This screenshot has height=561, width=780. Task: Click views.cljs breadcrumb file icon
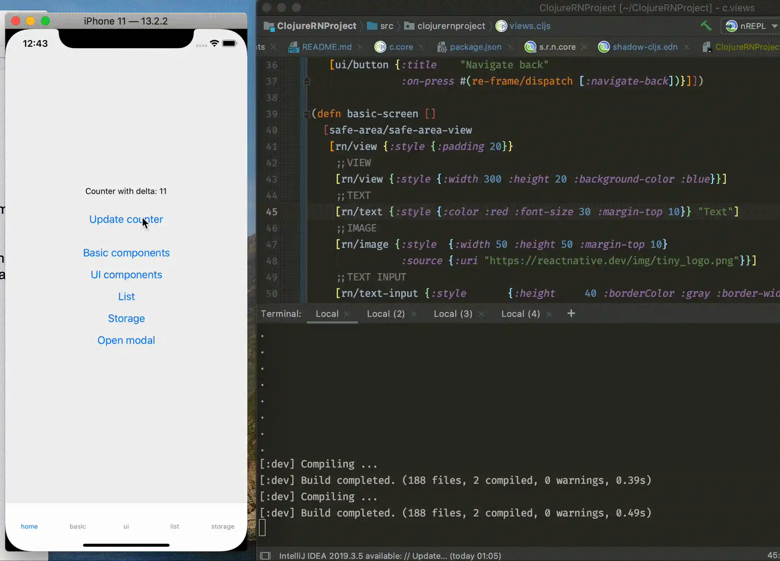click(x=501, y=26)
